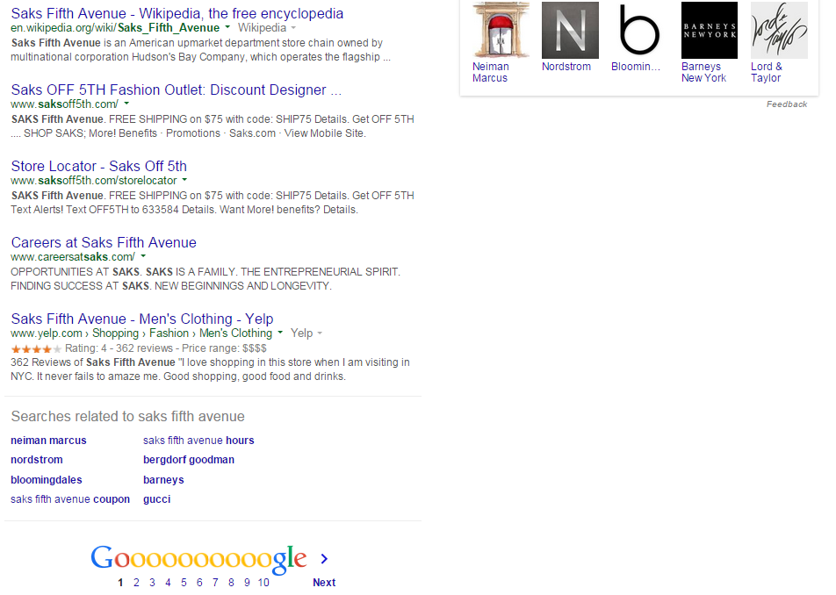
Task: Open Careers at Saks Fifth Avenue link
Action: [x=104, y=242]
